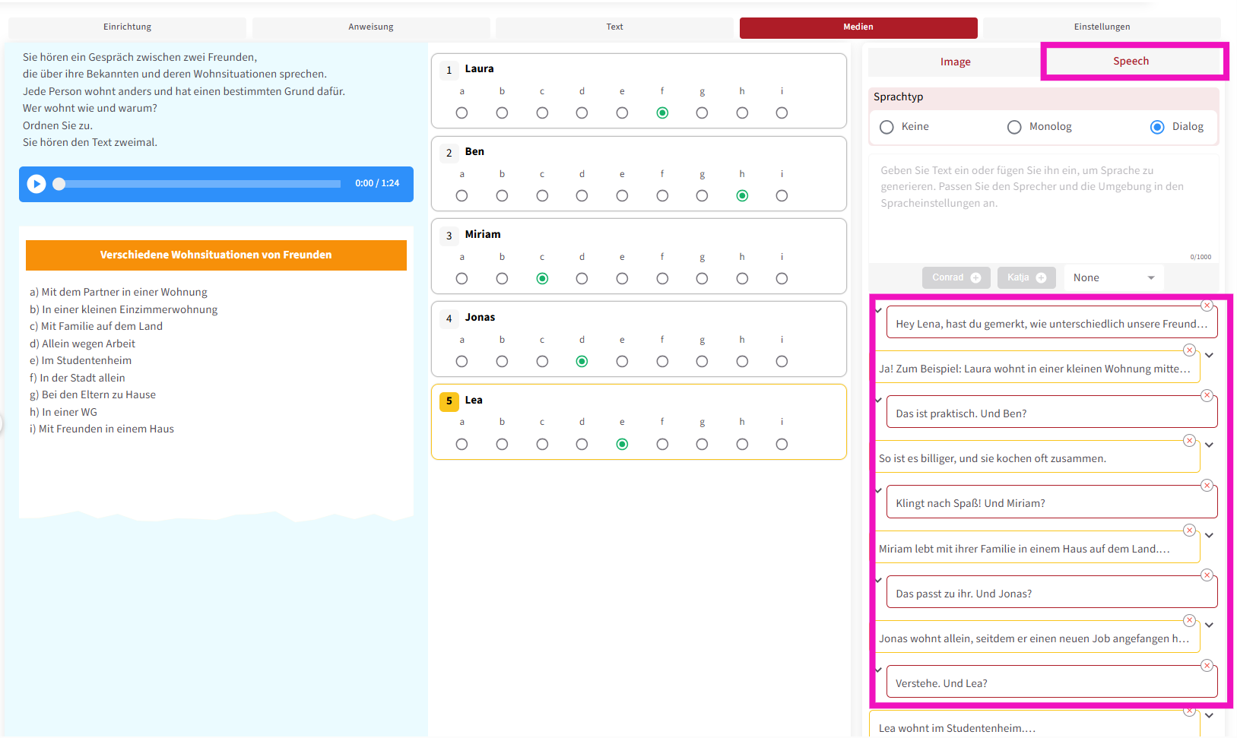Set speech type to Keine
1237x738 pixels.
pyautogui.click(x=887, y=127)
